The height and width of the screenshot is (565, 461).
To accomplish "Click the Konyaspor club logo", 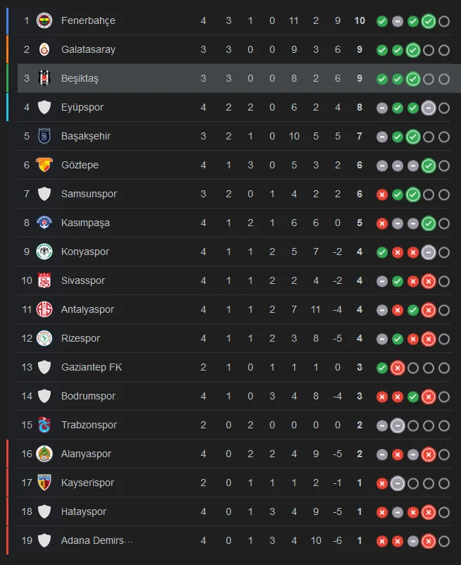I will pyautogui.click(x=44, y=252).
